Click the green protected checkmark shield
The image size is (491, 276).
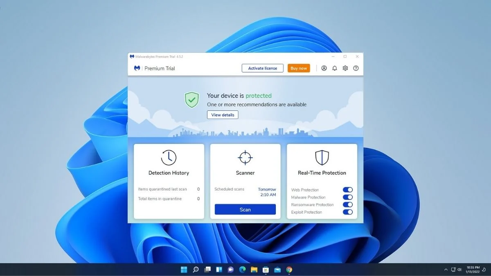191,99
